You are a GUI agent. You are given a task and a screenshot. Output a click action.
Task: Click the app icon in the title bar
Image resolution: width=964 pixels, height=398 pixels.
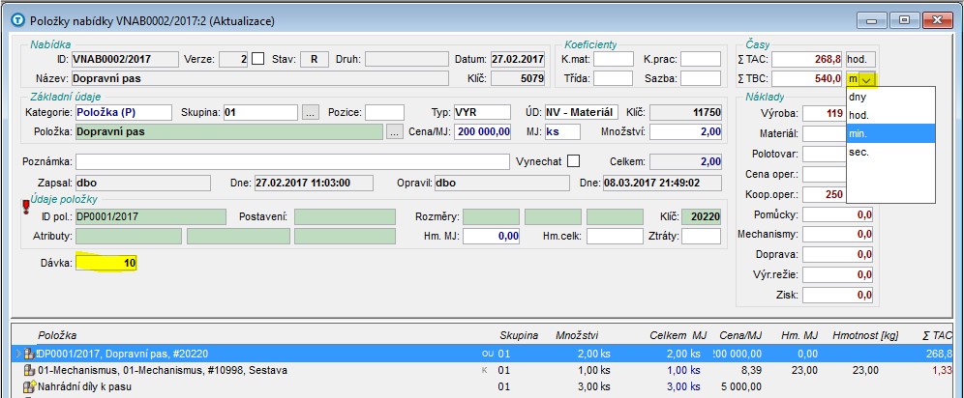pos(17,19)
